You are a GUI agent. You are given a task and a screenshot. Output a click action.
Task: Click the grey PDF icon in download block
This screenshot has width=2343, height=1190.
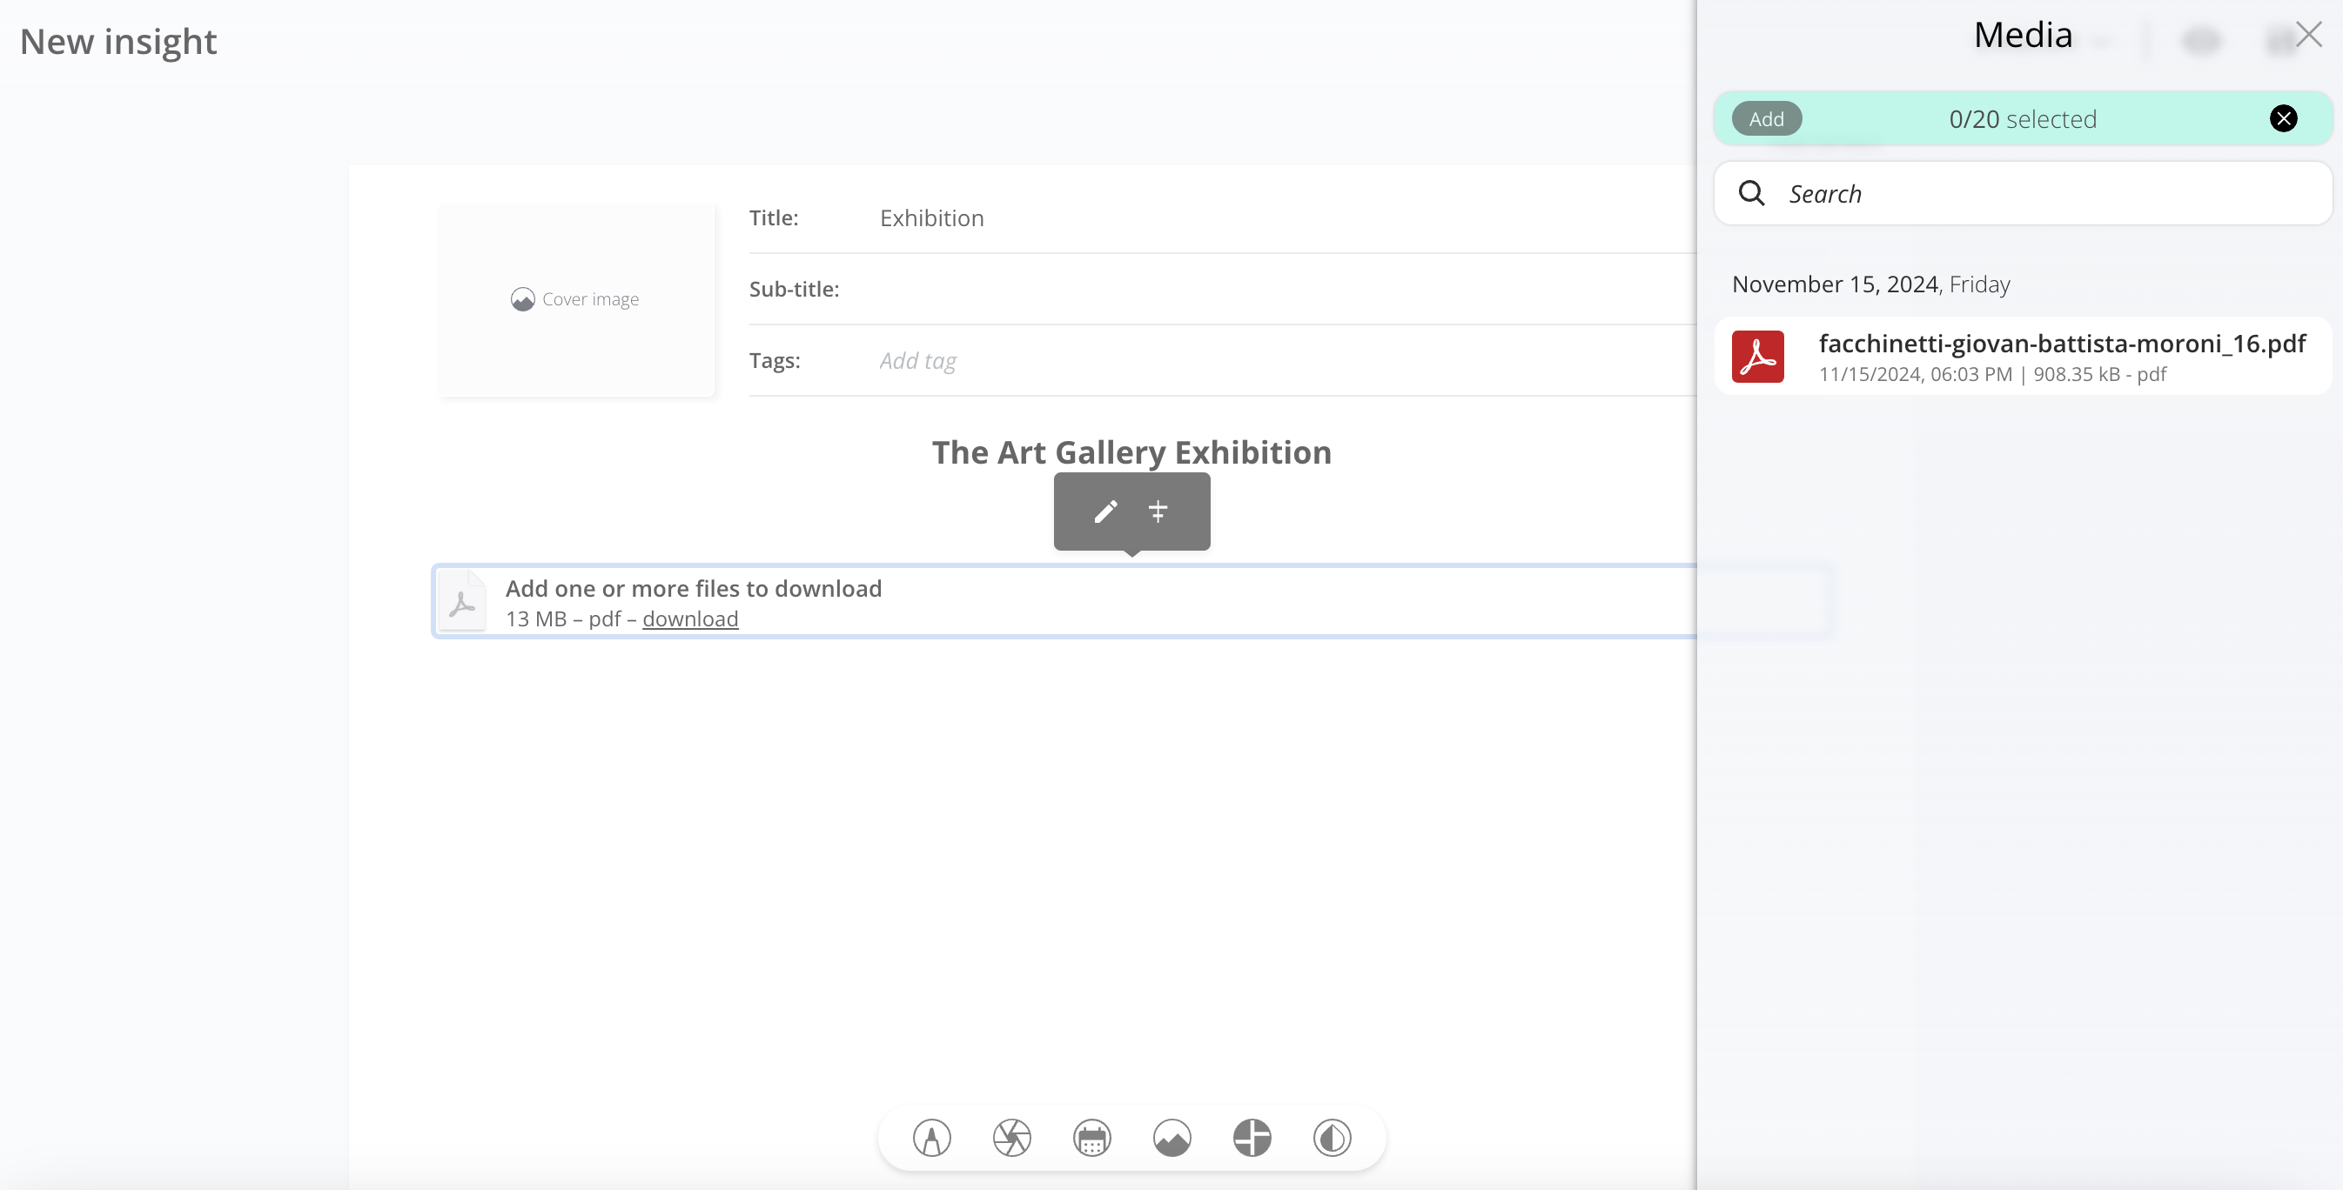(x=462, y=602)
